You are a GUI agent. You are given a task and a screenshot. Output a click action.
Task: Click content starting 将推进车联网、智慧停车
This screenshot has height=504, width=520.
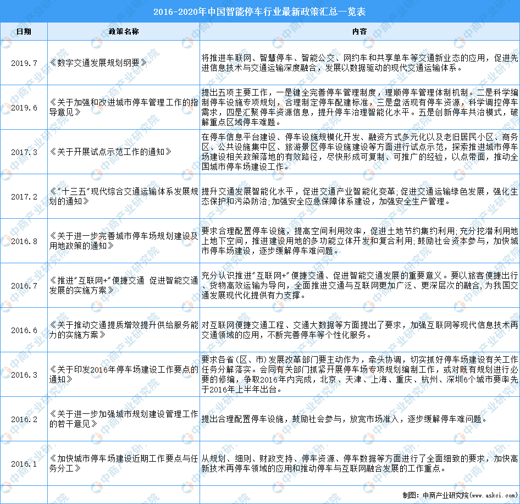click(359, 63)
